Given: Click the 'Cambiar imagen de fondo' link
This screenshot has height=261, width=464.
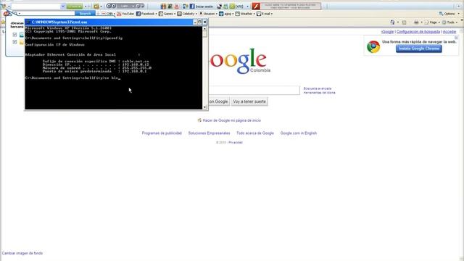Looking at the screenshot, I should [x=22, y=253].
